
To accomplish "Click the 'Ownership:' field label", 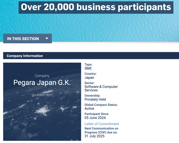I will click(x=92, y=96).
